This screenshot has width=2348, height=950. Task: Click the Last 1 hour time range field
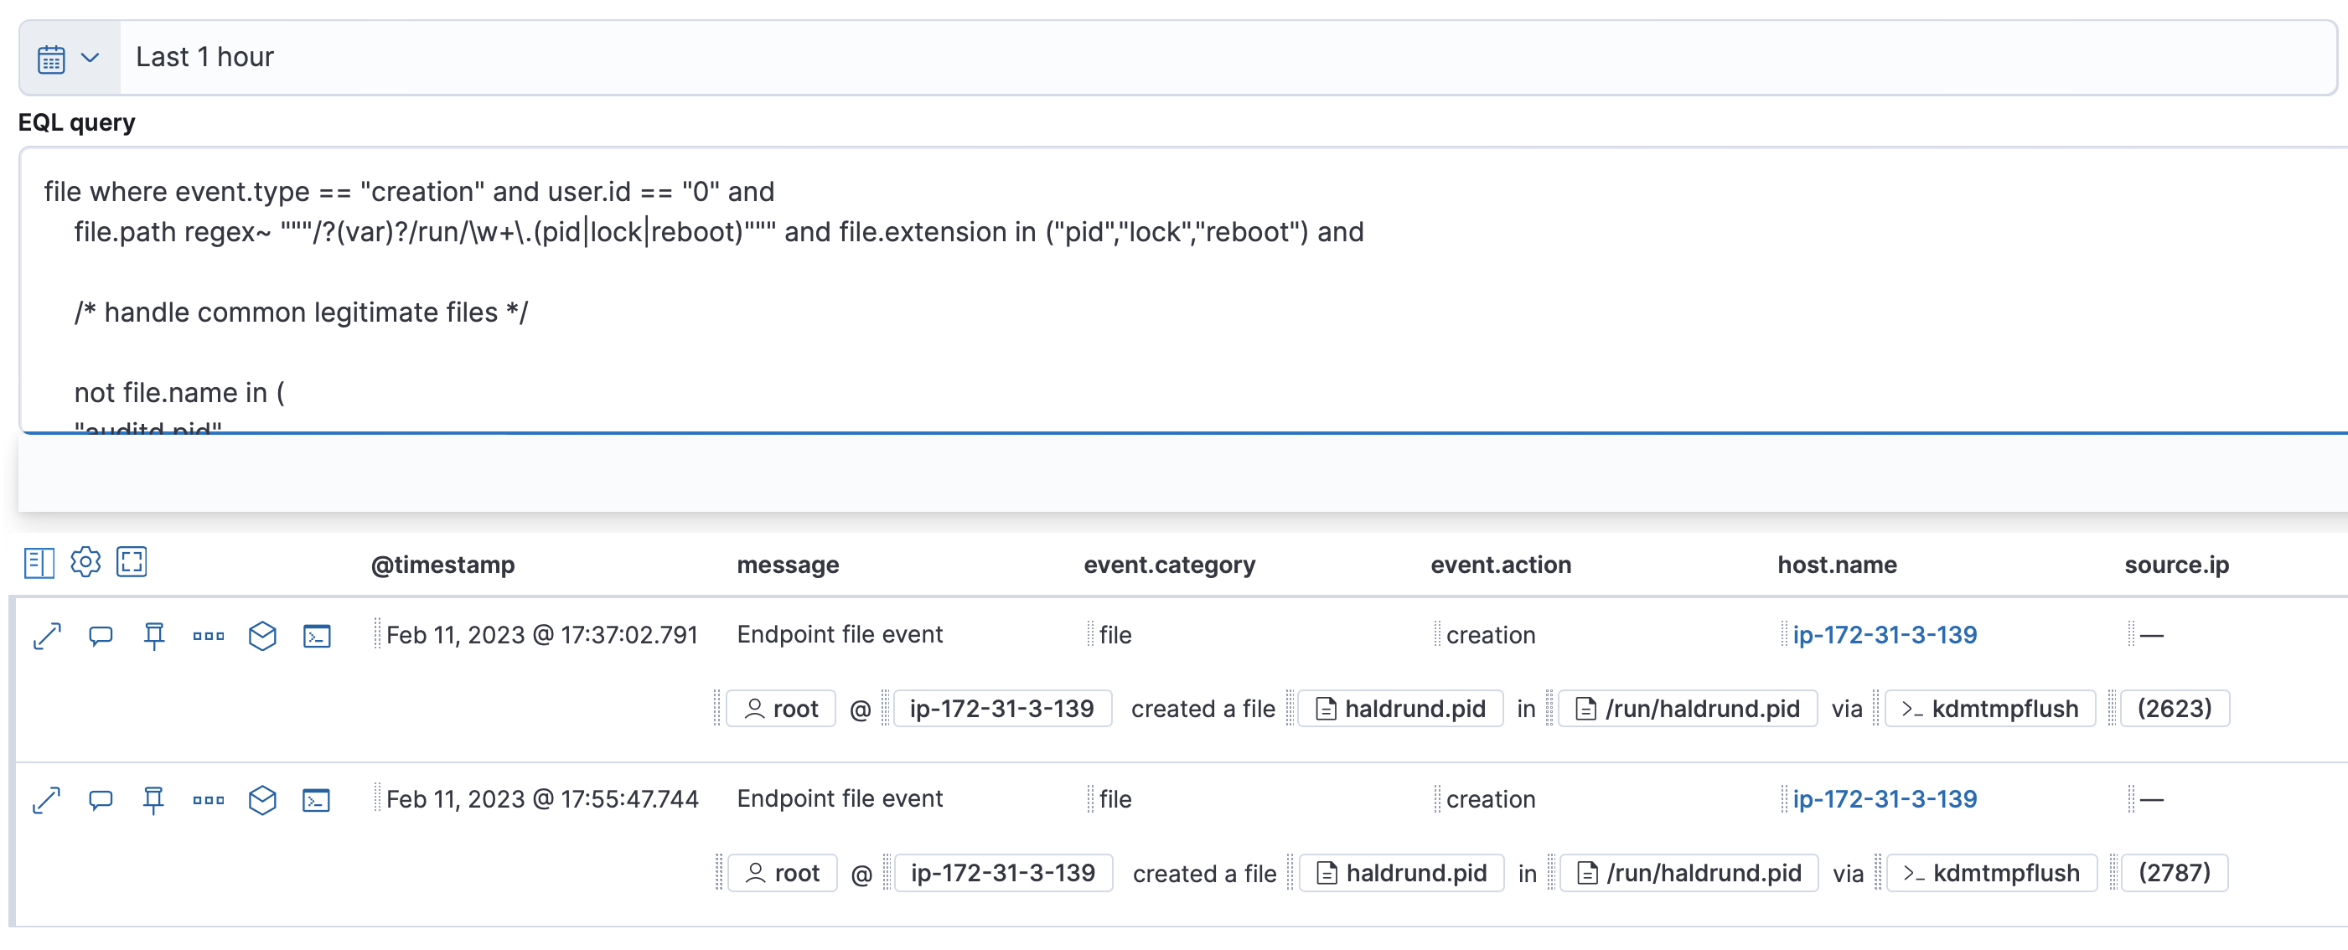click(x=1227, y=57)
